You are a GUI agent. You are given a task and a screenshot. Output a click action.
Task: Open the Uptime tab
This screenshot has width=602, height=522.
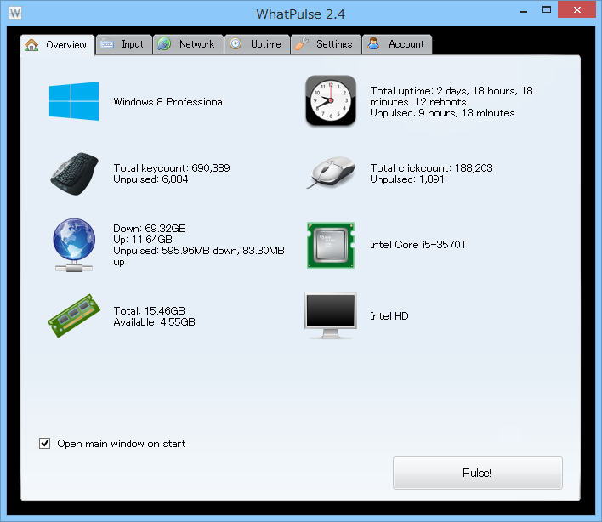tap(257, 44)
